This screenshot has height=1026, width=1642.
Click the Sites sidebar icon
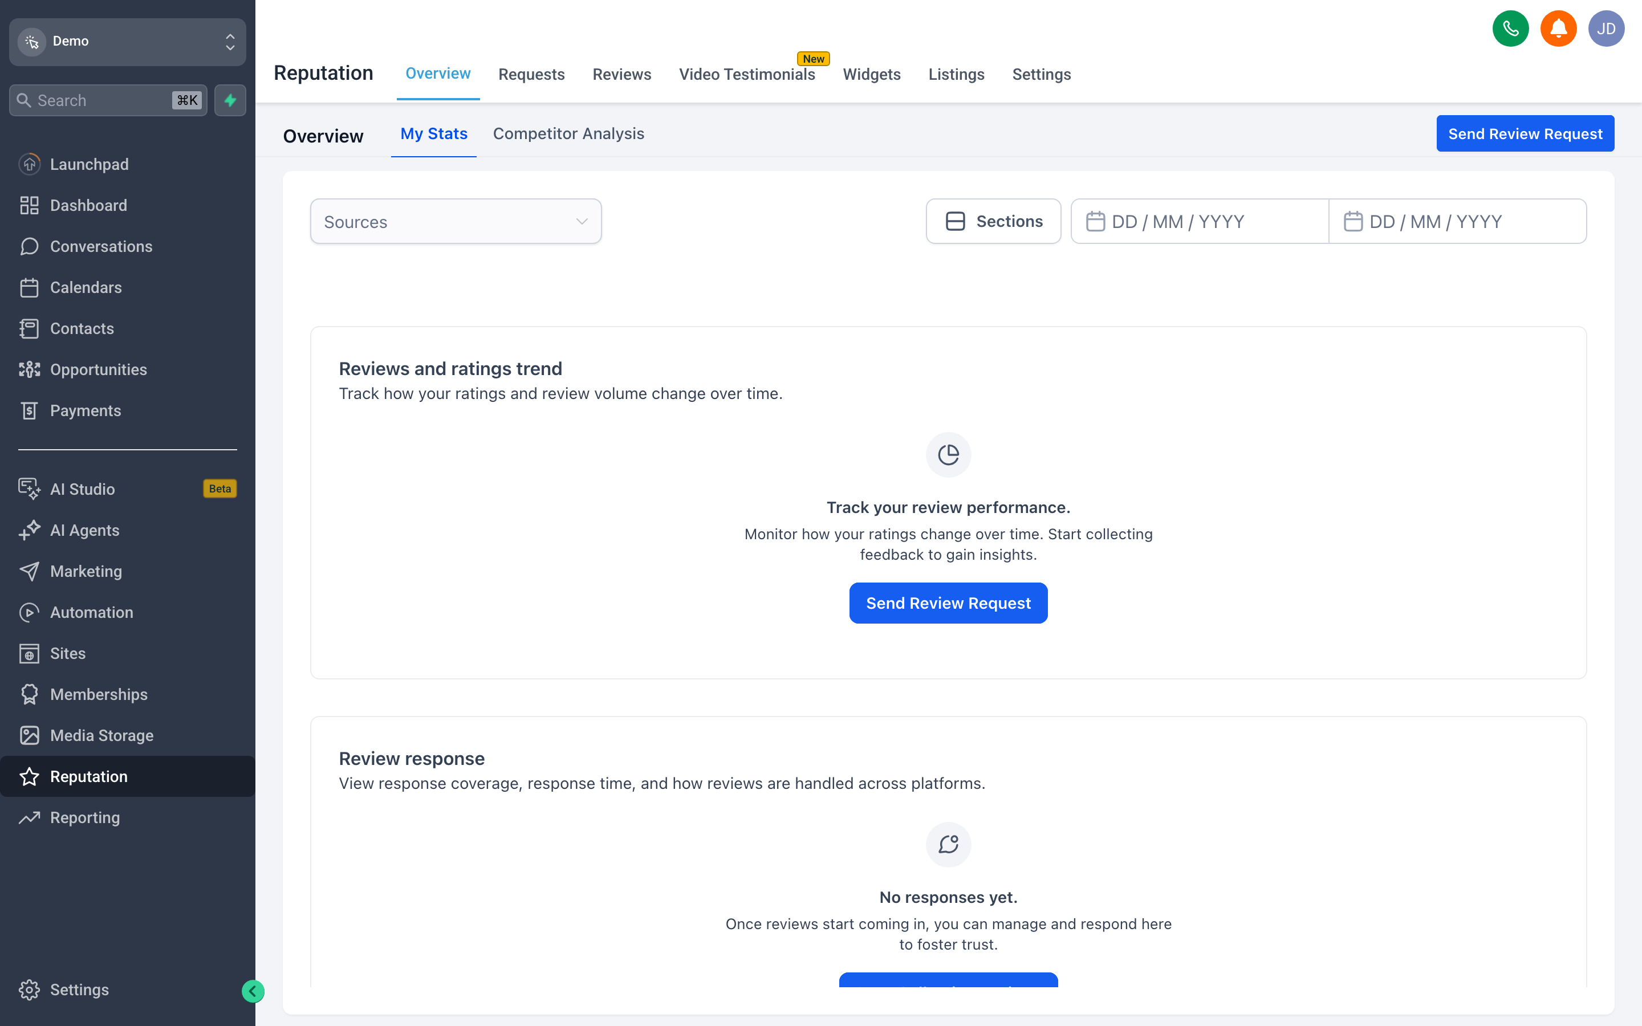pos(29,653)
